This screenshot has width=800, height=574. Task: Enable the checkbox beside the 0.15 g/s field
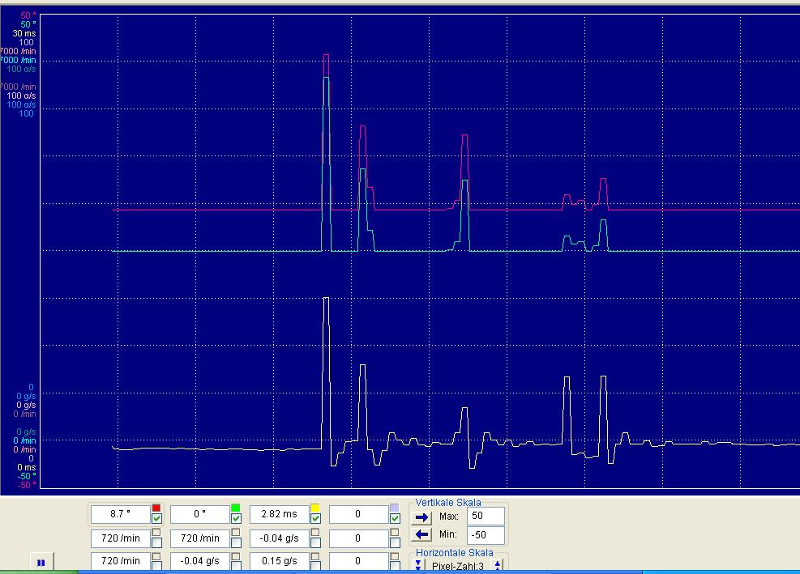(315, 560)
